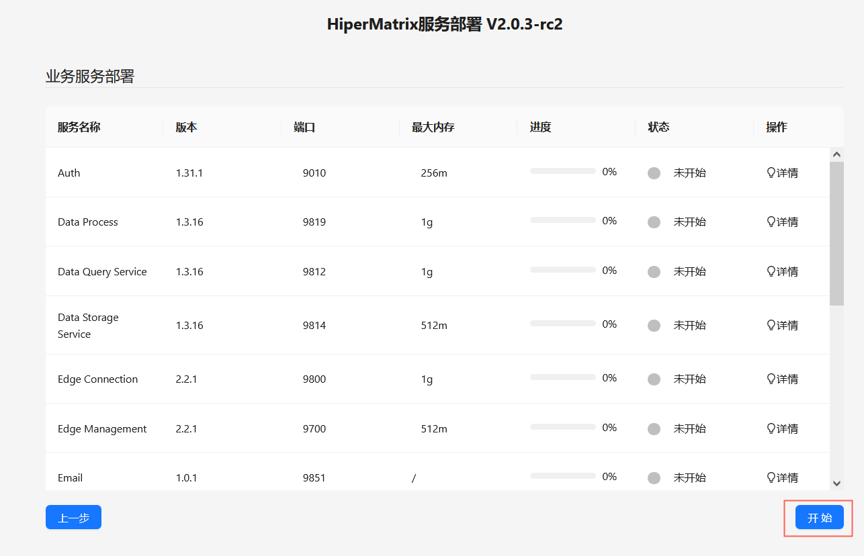Click the Edge Connection progress bar
864x556 pixels.
coord(563,377)
